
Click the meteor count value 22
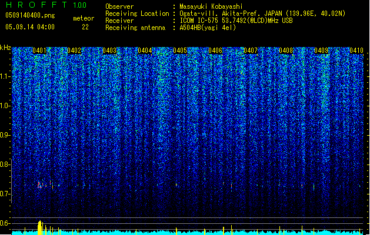[x=85, y=27]
